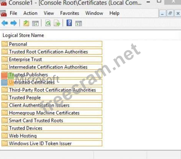Select Trusted Root Certification Authorities folder

coord(52,52)
